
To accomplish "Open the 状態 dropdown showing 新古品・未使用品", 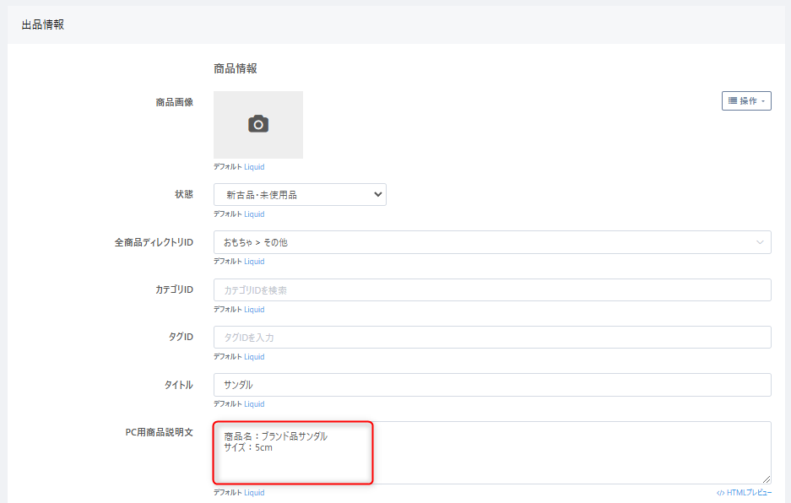I will coord(300,195).
